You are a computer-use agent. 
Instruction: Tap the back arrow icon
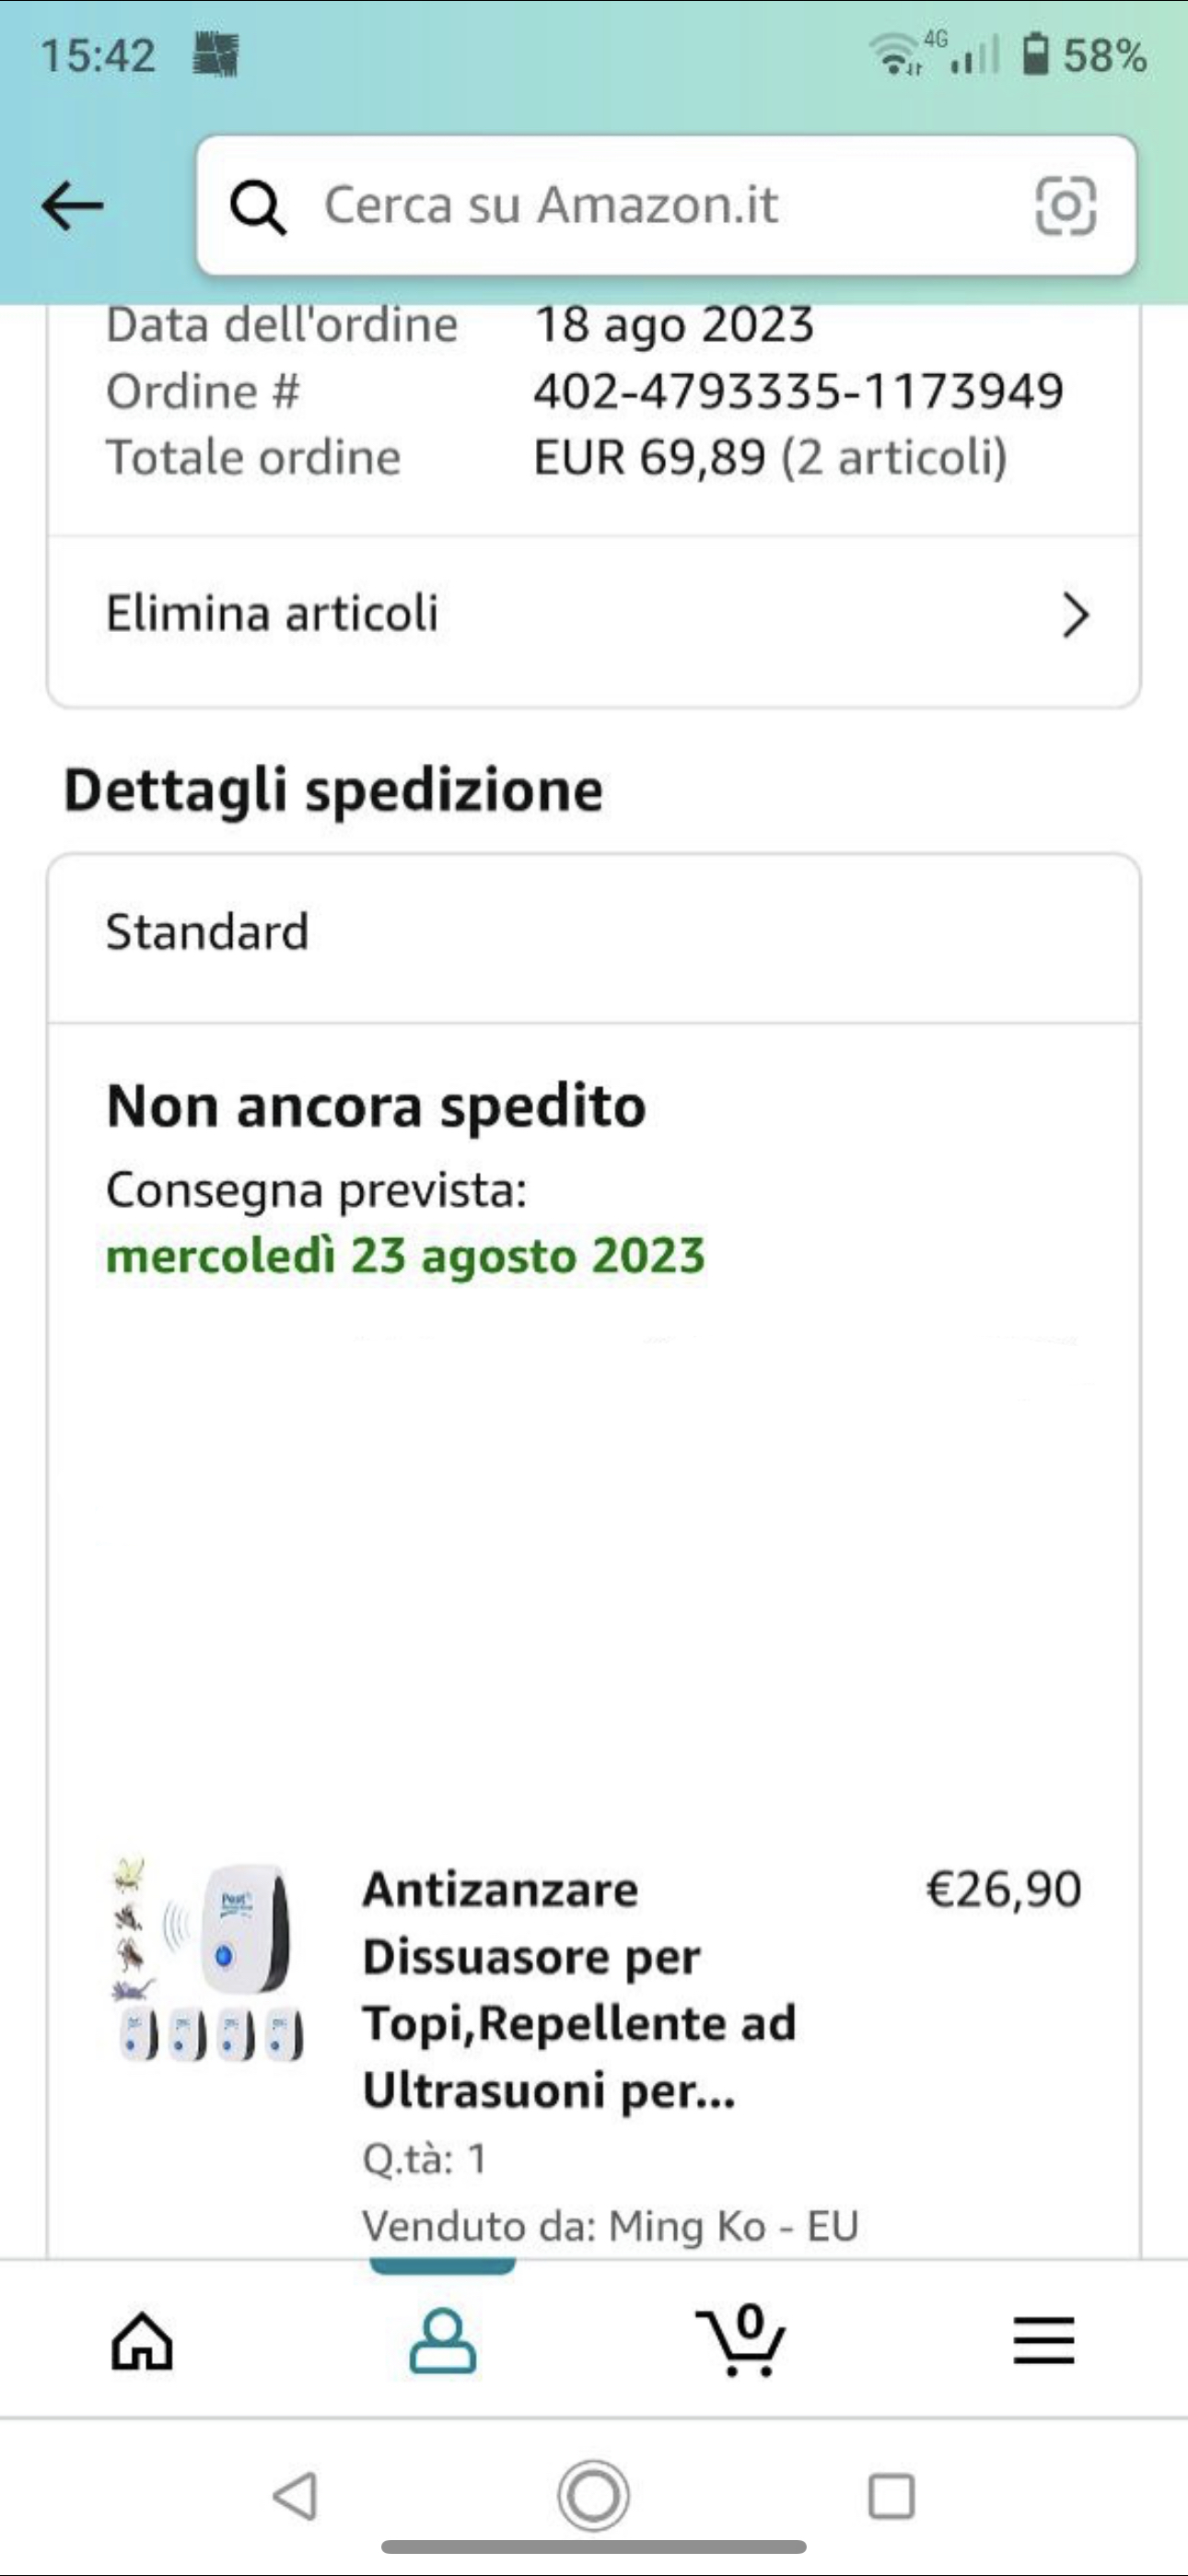72,206
